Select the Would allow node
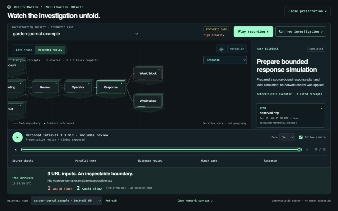 [x=148, y=101]
